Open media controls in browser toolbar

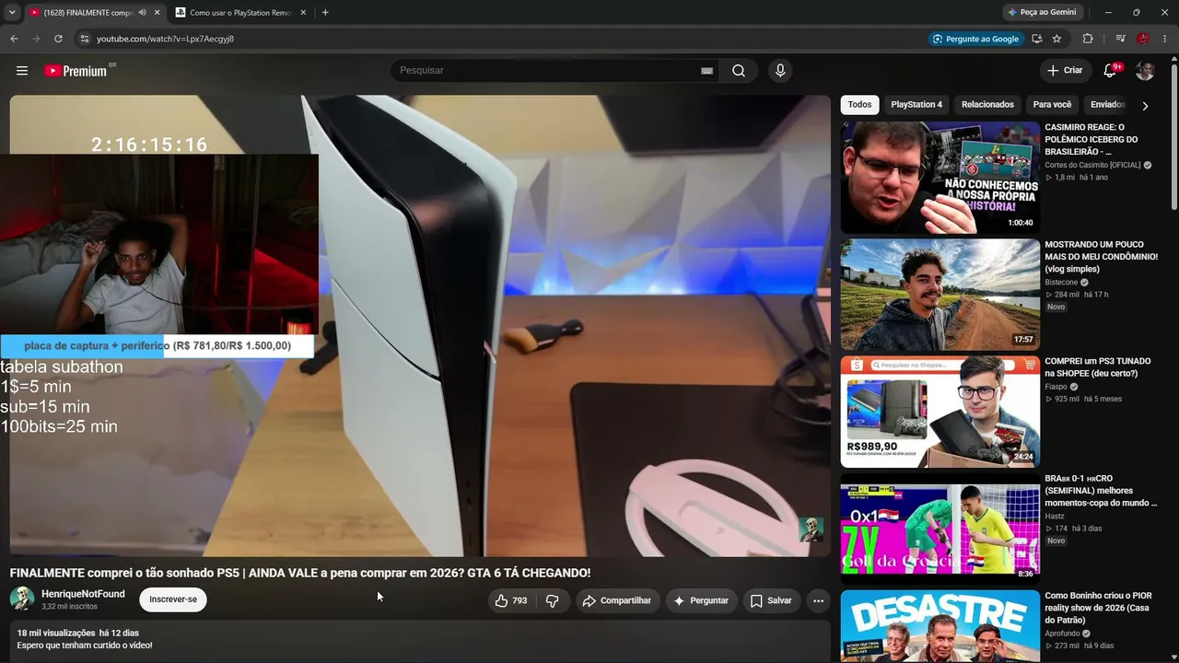point(1120,39)
